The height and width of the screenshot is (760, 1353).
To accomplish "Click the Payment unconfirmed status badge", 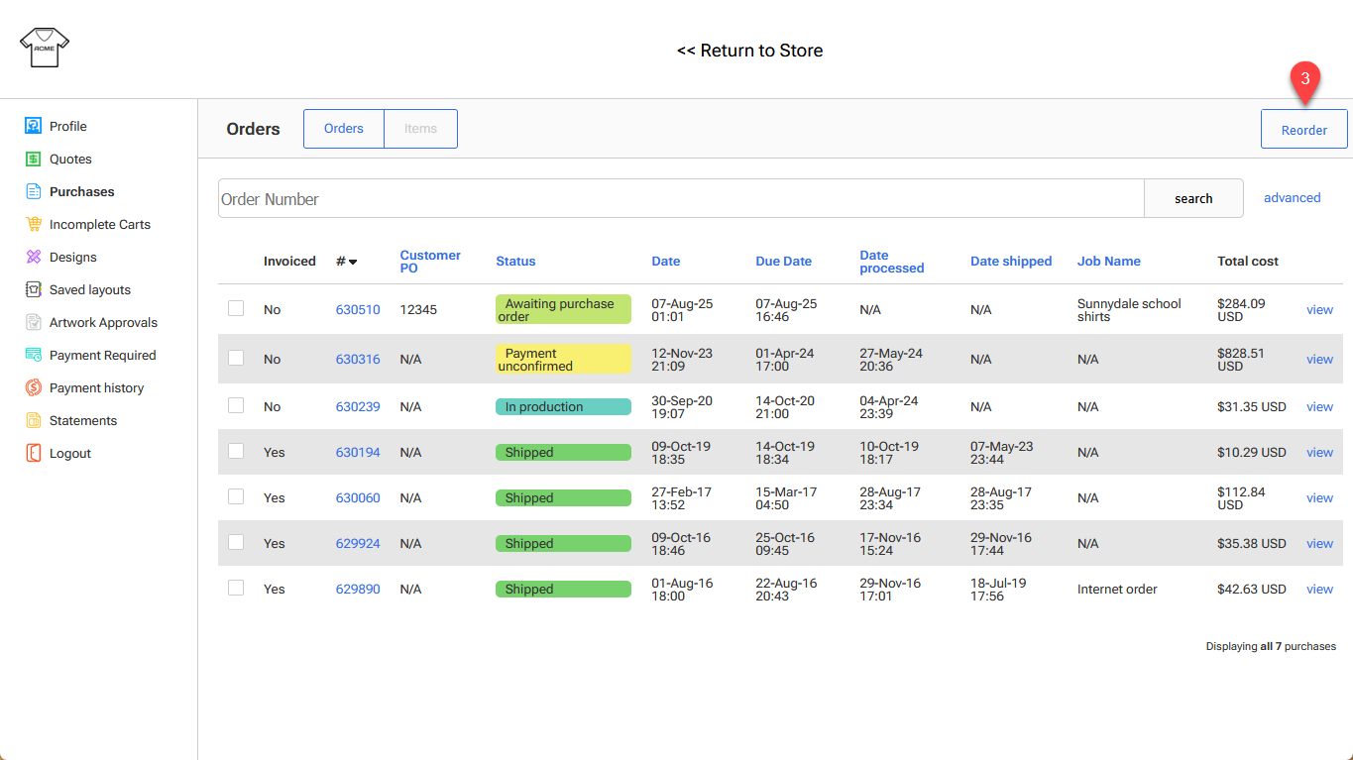I will pos(563,359).
